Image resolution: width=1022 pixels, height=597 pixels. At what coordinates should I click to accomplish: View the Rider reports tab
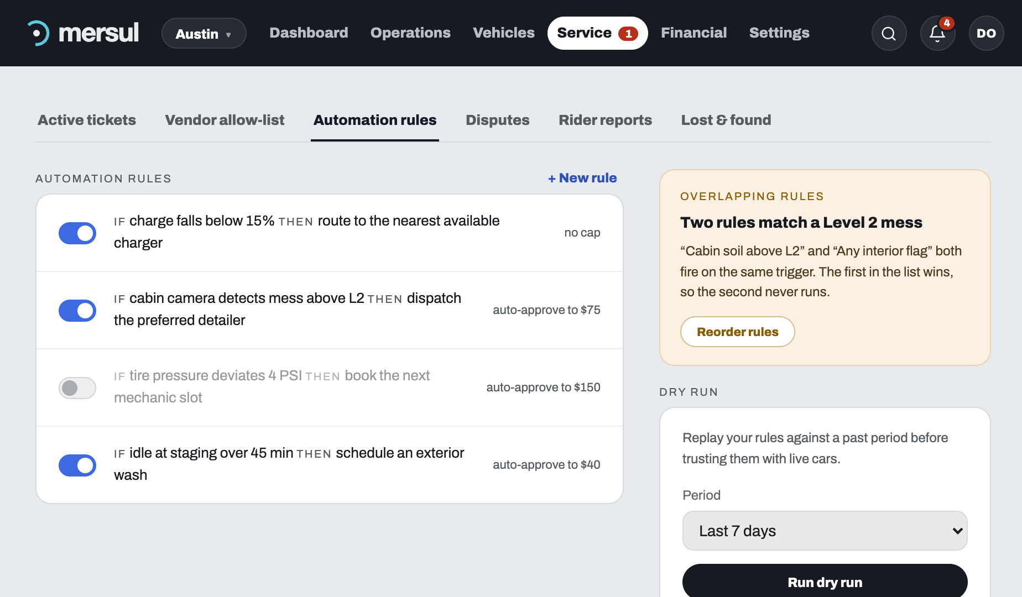[x=605, y=120]
